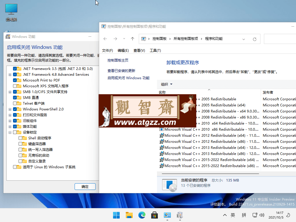296x222 pixels.
Task: Open 查看(V) menu
Action: [139, 50]
